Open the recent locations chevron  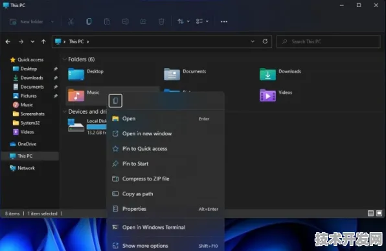[x=32, y=42]
